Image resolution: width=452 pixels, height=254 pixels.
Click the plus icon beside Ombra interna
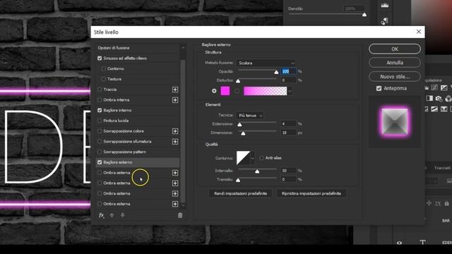click(175, 100)
